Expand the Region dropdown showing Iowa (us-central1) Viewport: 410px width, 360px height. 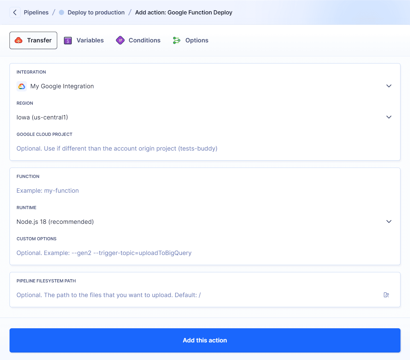(389, 117)
